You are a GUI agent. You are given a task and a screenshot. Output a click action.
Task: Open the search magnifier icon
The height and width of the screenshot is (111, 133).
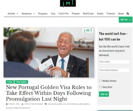point(128,14)
